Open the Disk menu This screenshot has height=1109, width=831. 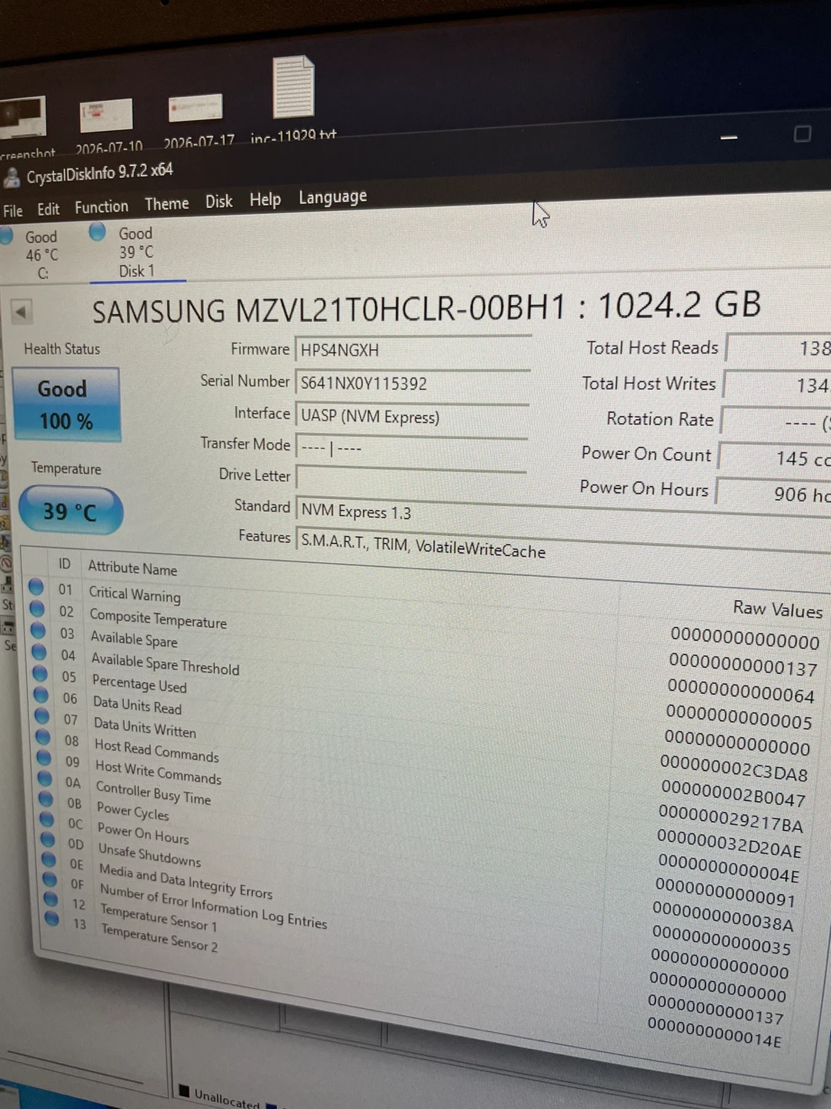[219, 202]
